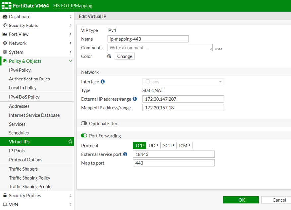291x210 pixels.
Task: Click the VPN monitor icon in sidebar
Action: tap(5, 205)
